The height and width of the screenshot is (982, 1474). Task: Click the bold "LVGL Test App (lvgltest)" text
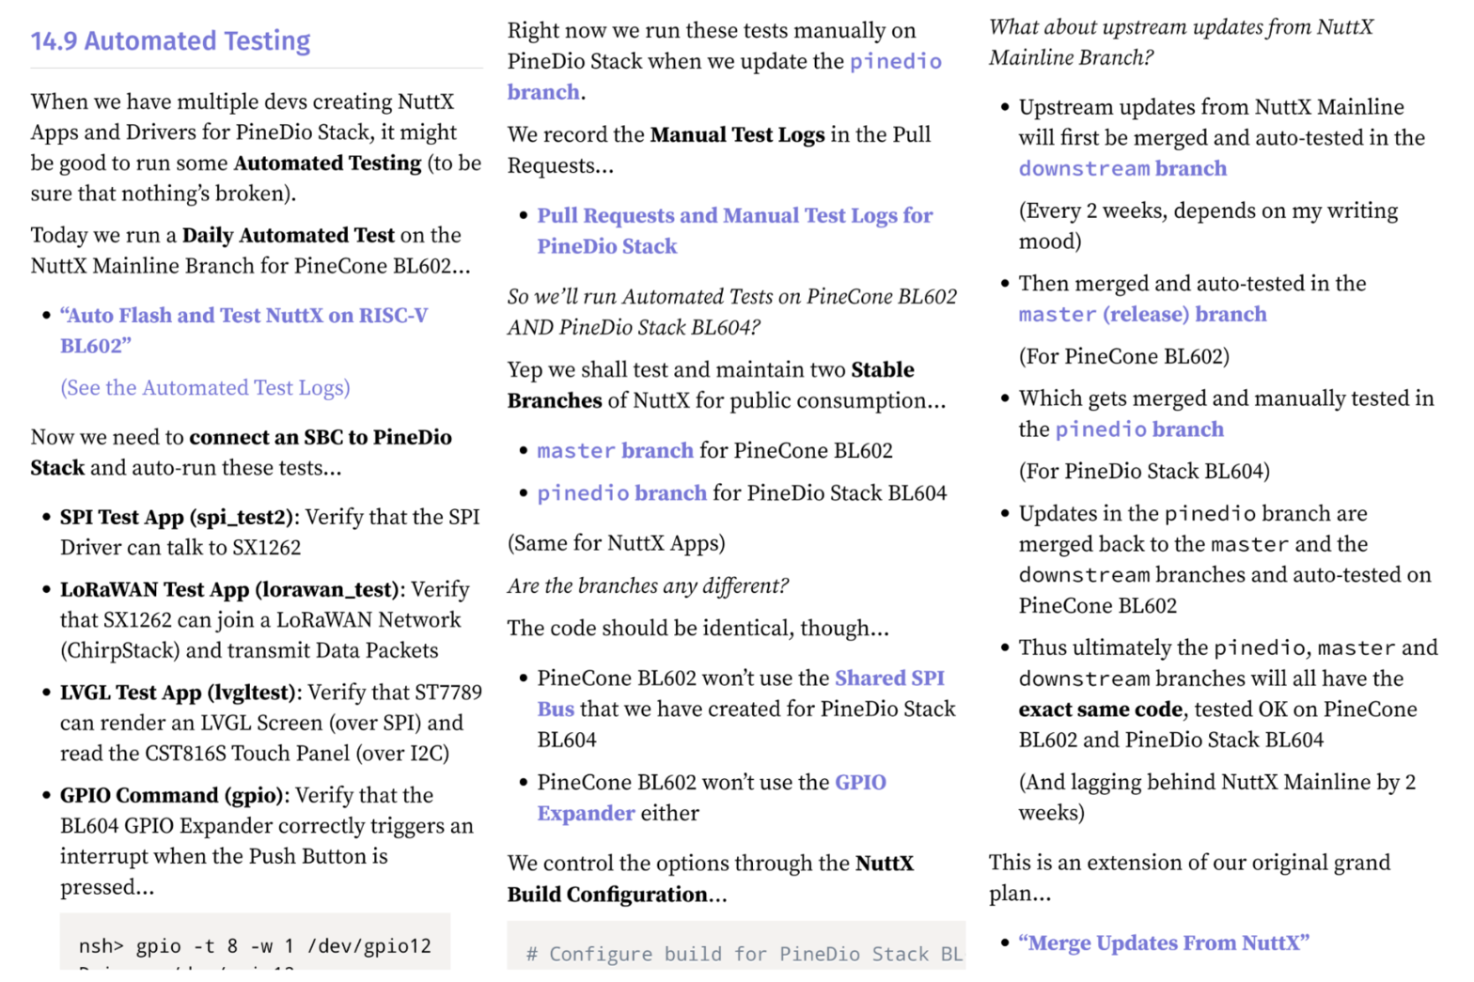coord(180,694)
